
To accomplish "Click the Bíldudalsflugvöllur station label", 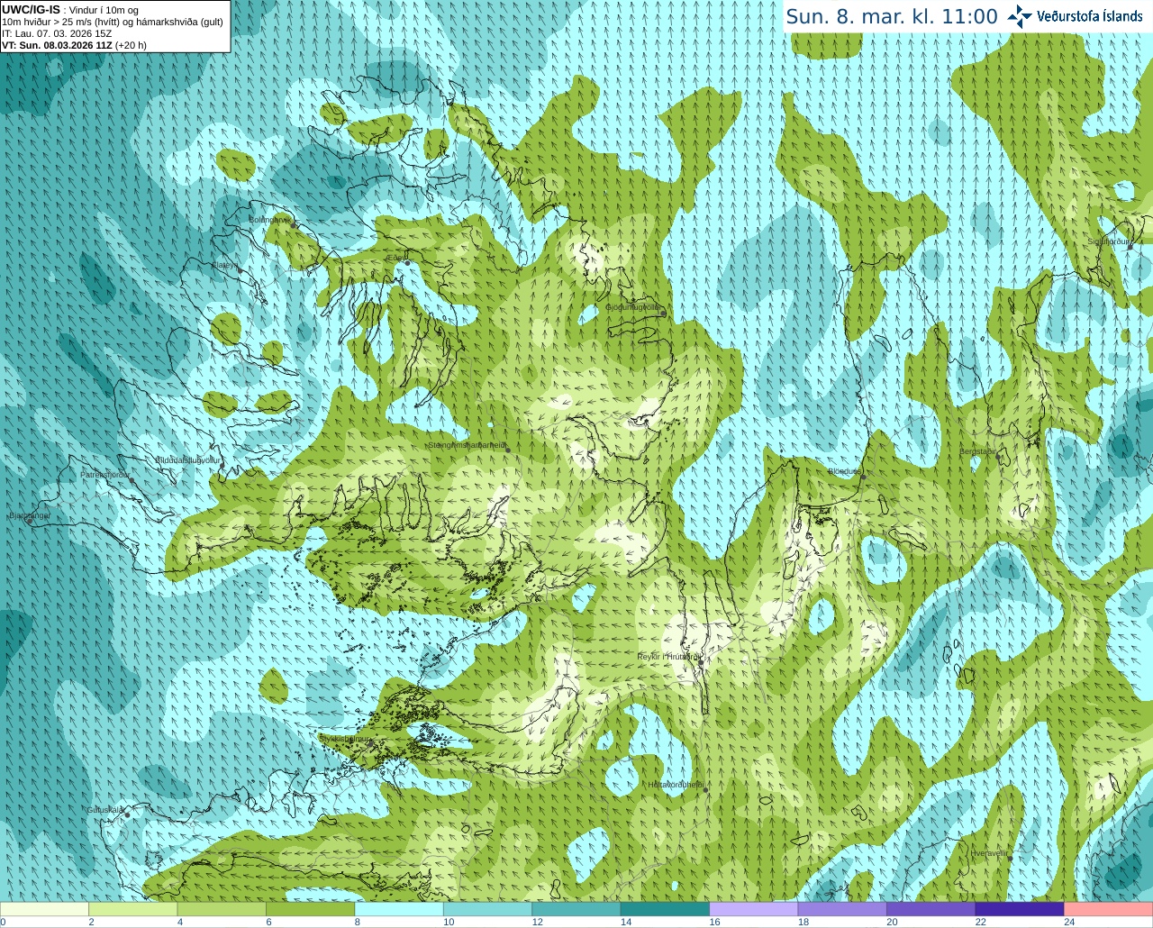I will (187, 459).
